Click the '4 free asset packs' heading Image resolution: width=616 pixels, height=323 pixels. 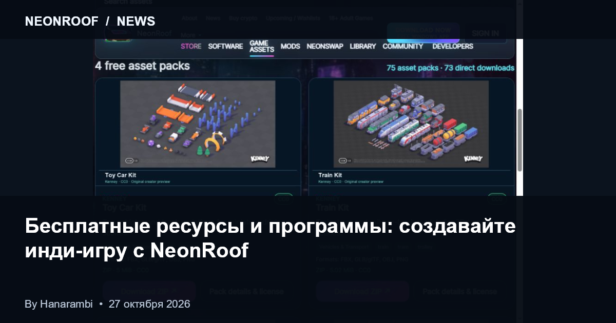[142, 66]
